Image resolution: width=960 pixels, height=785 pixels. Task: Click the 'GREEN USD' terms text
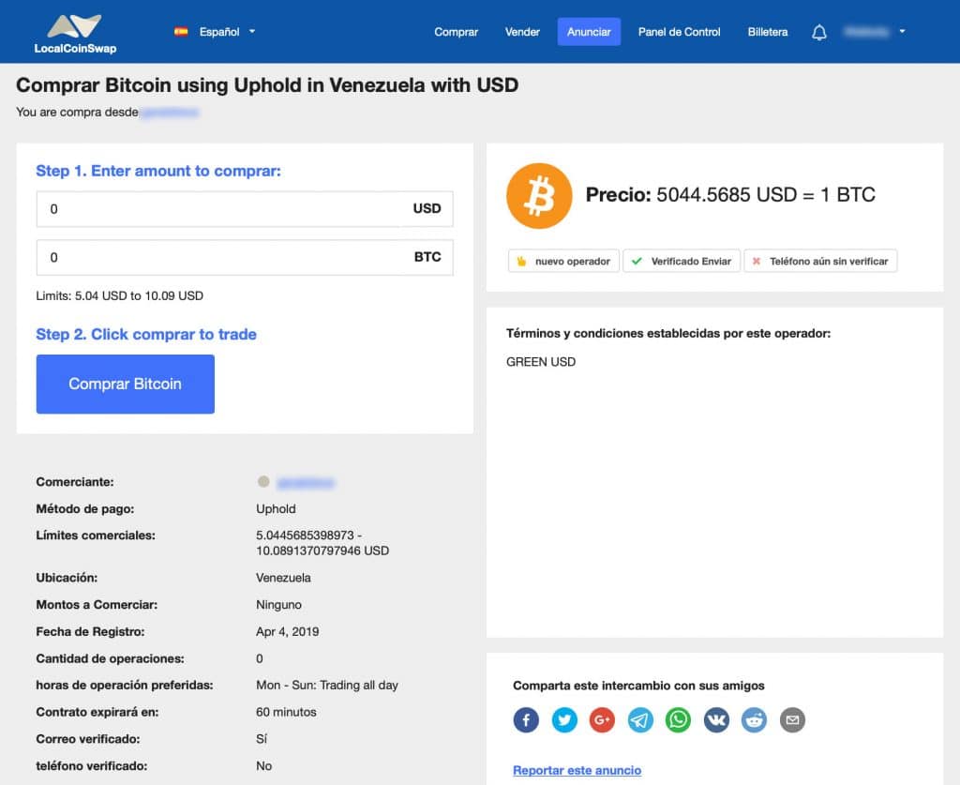[x=541, y=362]
